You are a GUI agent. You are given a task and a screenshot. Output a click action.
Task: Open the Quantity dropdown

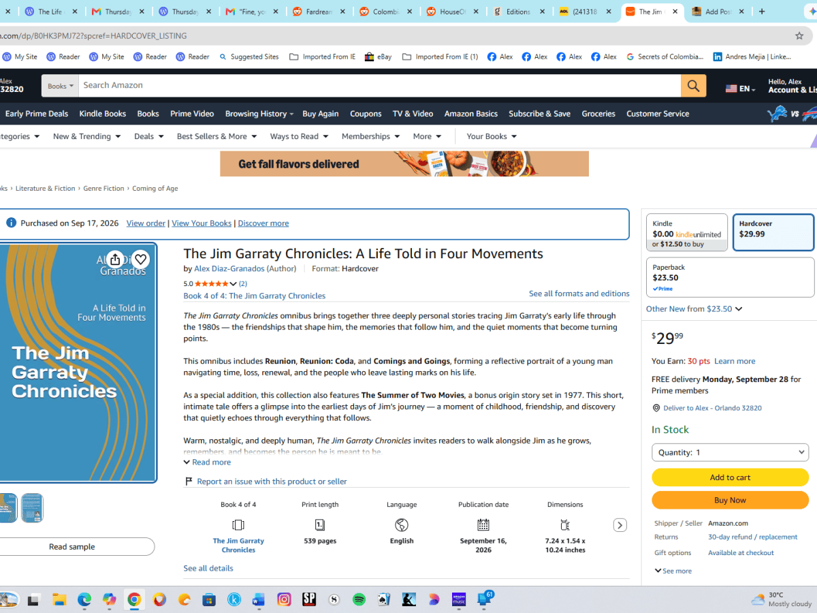(x=730, y=452)
